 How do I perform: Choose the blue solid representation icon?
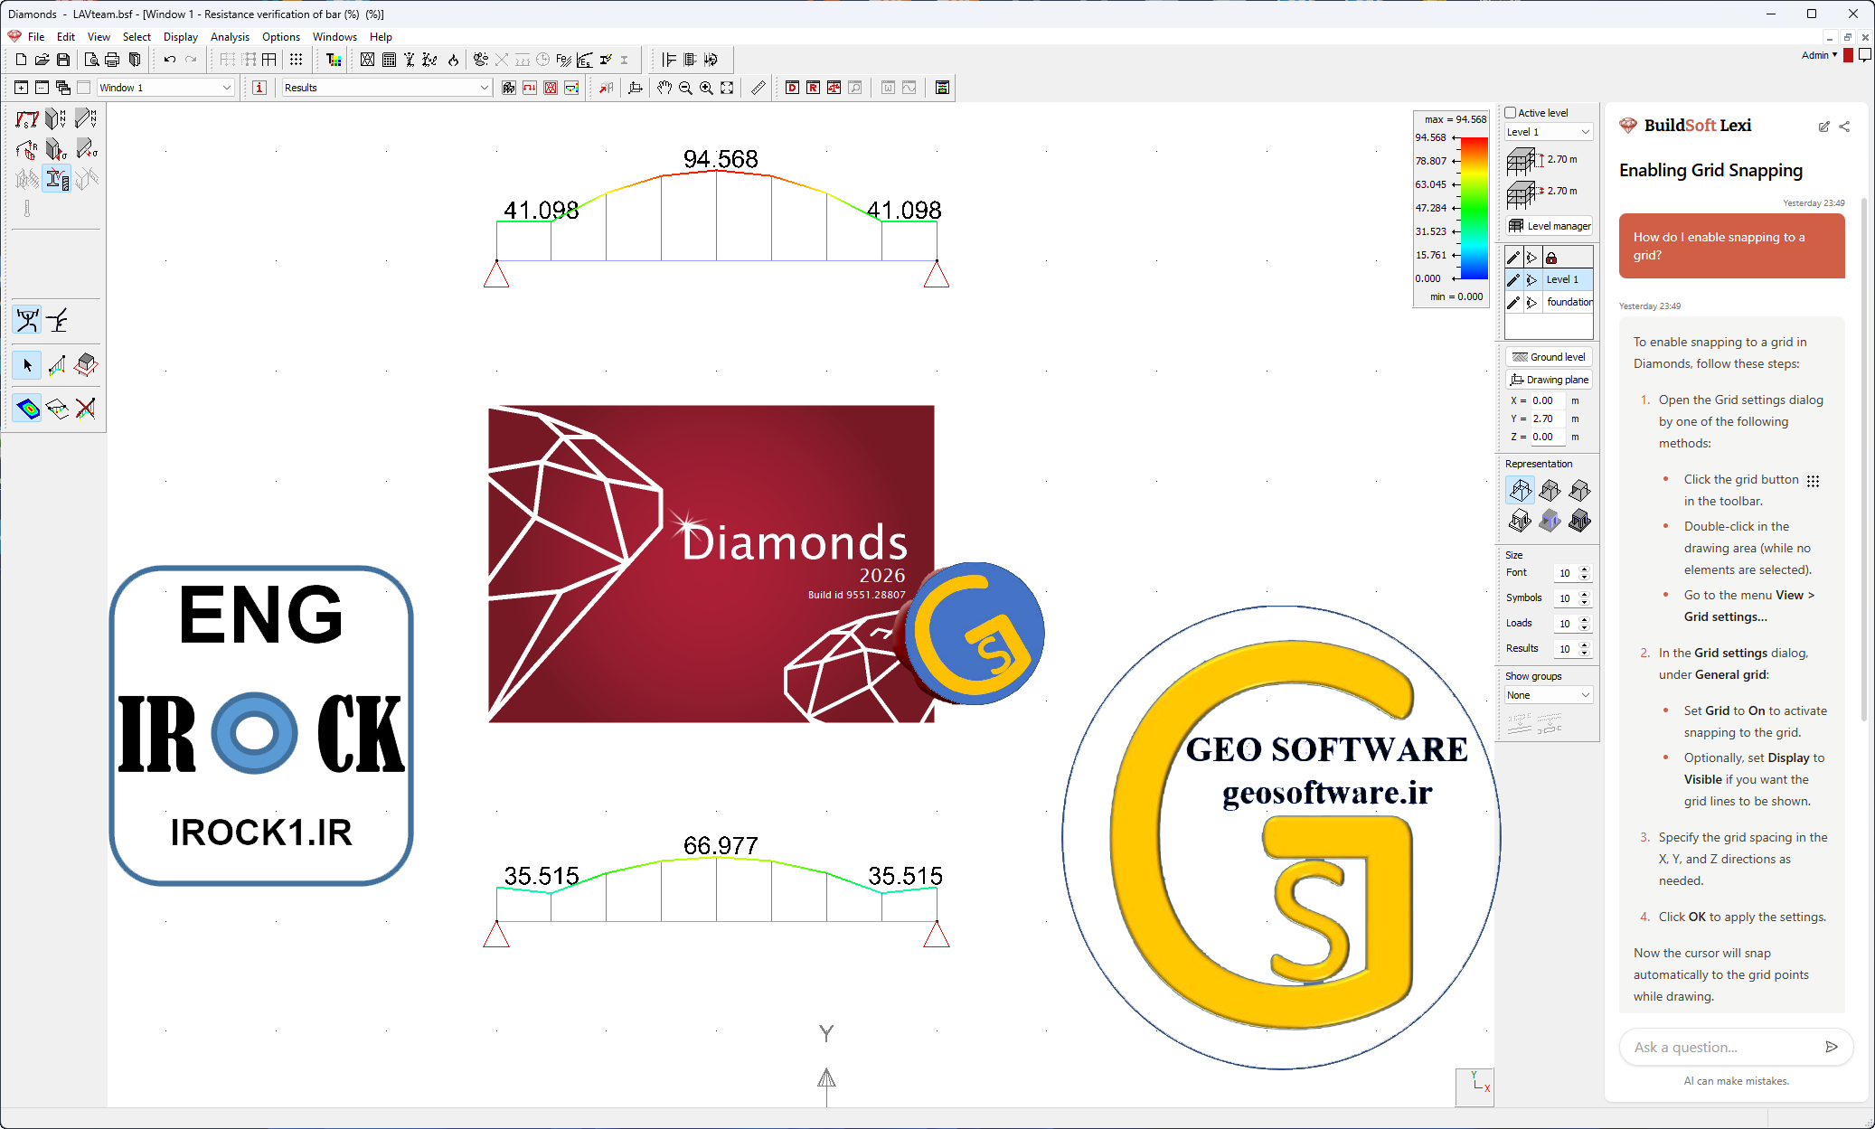(x=1550, y=520)
